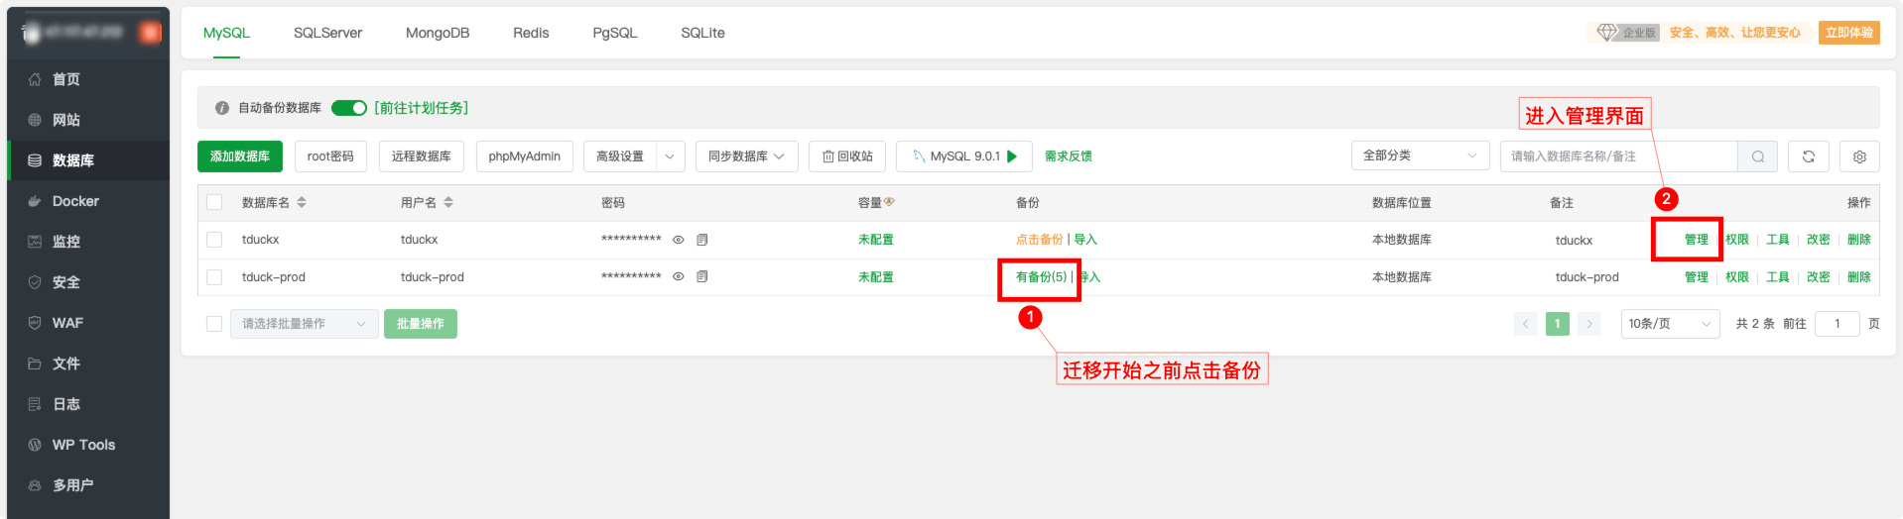The width and height of the screenshot is (1903, 519).
Task: Sort by 数据库名 column arrows
Action: point(302,202)
